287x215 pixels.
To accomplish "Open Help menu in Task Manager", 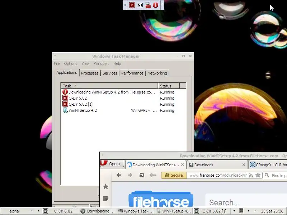I will pyautogui.click(x=117, y=63).
